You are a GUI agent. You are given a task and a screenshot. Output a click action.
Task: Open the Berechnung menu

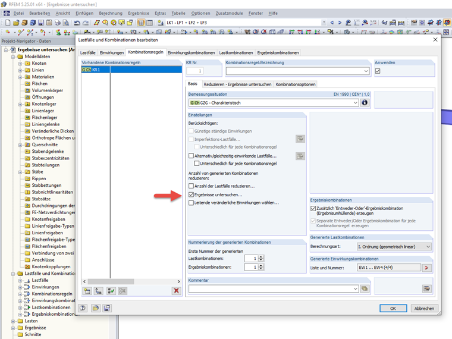[x=111, y=13]
